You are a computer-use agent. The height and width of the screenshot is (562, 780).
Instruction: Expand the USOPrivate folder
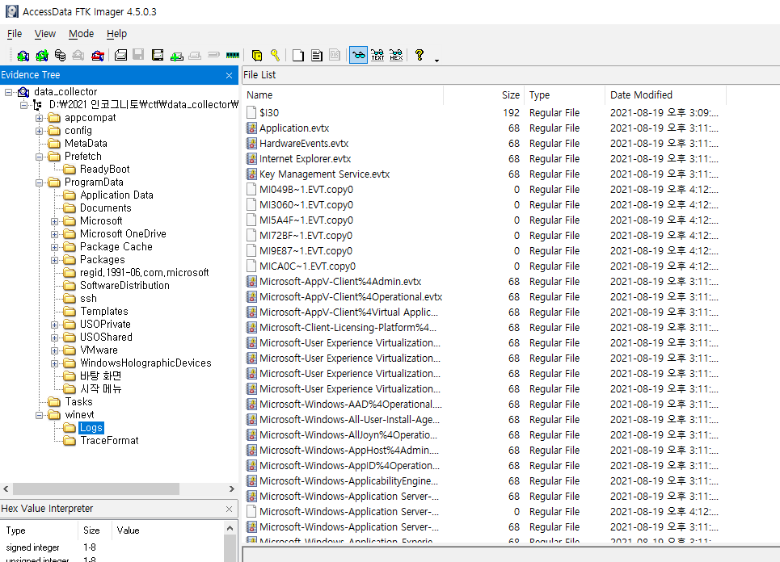coord(55,325)
